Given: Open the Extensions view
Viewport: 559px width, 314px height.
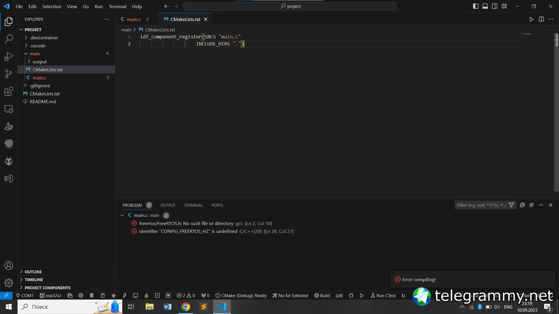Looking at the screenshot, I should 9,91.
